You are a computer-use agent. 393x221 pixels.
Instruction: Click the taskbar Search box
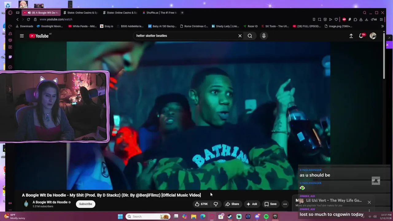(148, 217)
